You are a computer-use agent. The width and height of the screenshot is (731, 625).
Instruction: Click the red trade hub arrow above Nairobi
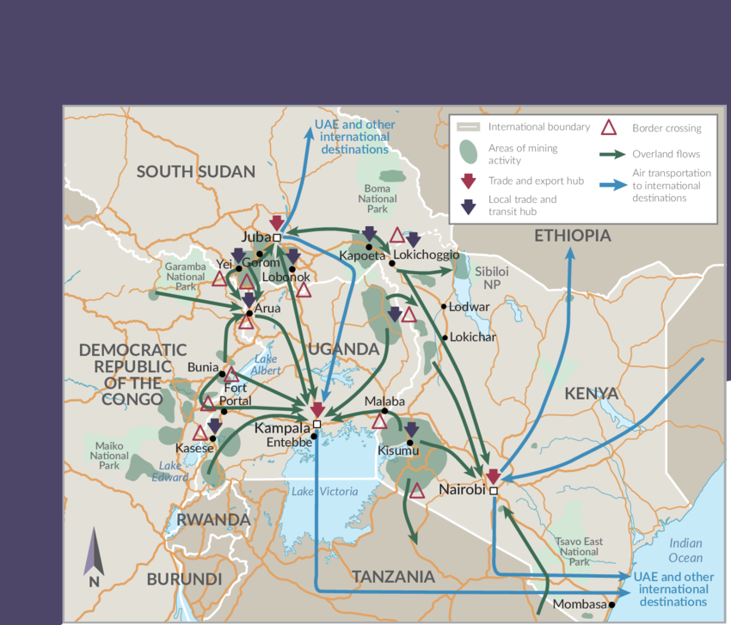pyautogui.click(x=493, y=476)
